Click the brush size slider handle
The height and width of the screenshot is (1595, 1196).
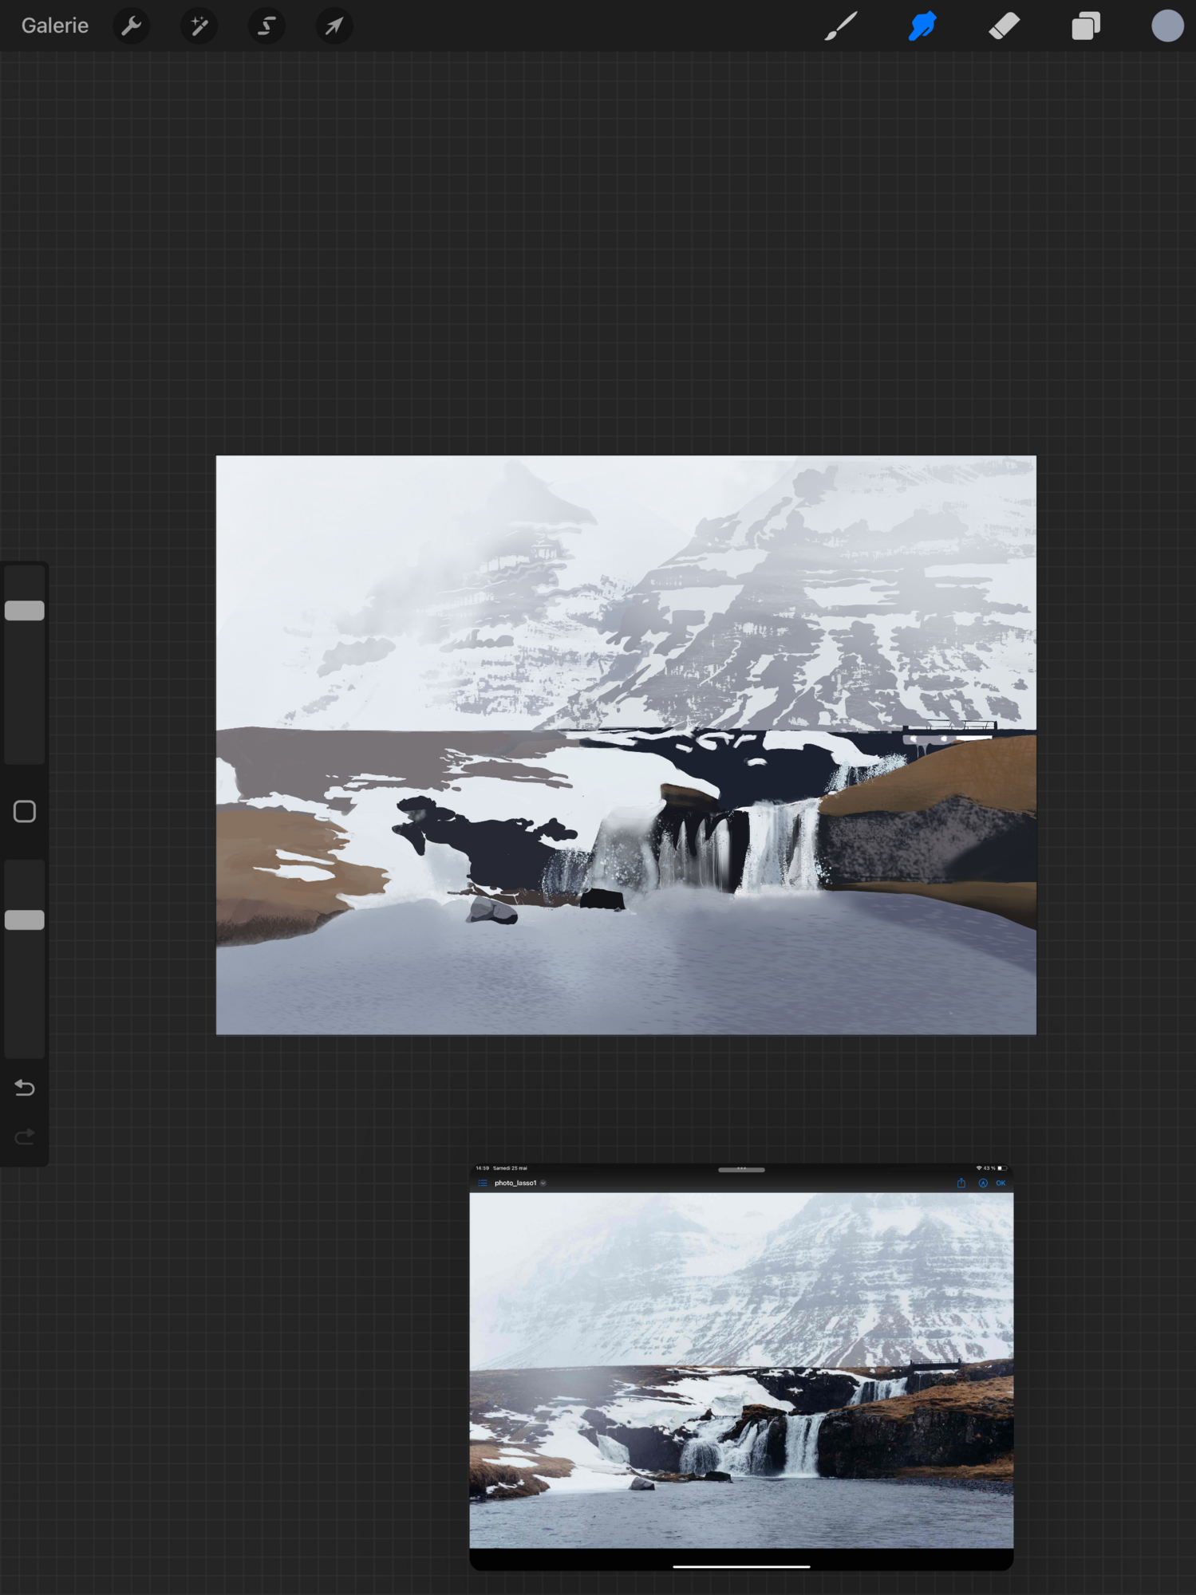click(25, 610)
